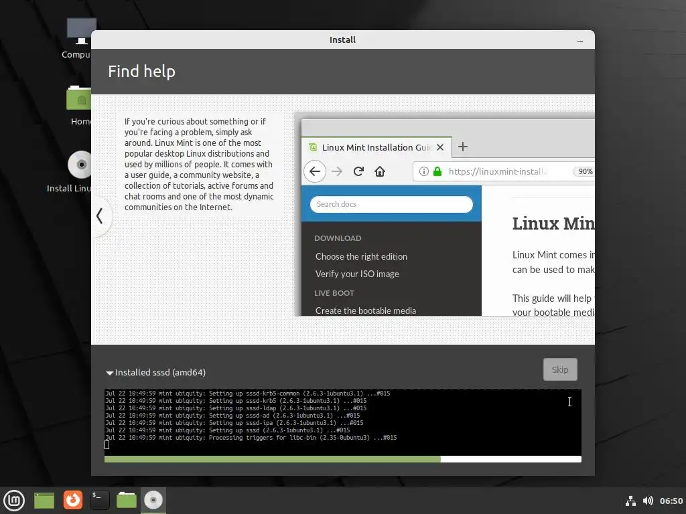This screenshot has height=514, width=686.
Task: Click browser back arrow in slide image
Action: click(315, 171)
